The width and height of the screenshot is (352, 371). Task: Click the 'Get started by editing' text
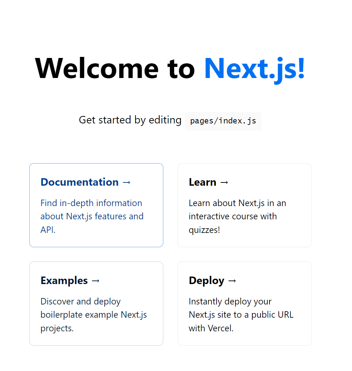pyautogui.click(x=130, y=120)
